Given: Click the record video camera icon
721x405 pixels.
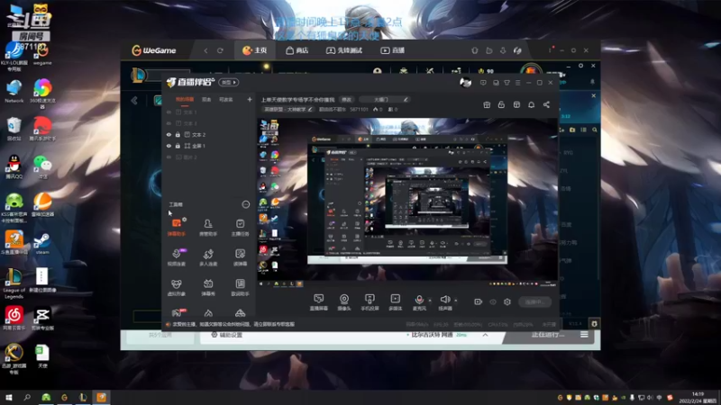Looking at the screenshot, I should coord(479,301).
